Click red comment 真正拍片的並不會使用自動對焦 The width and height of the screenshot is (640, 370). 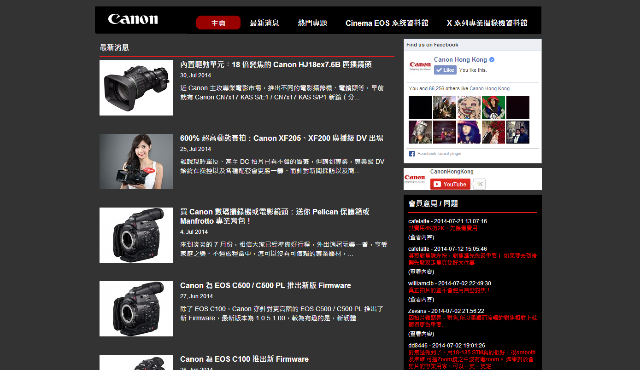[x=450, y=290]
